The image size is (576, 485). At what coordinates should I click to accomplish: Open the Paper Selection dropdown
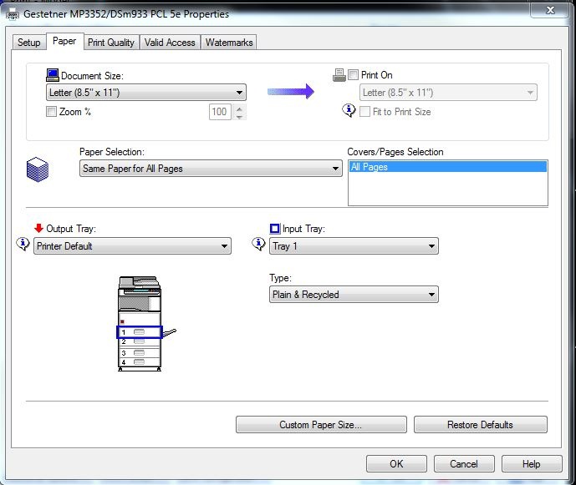(211, 169)
